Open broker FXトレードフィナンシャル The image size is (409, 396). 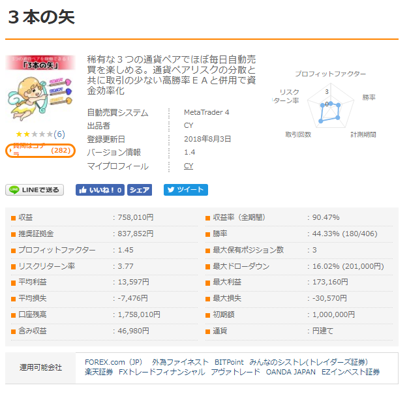pyautogui.click(x=162, y=372)
